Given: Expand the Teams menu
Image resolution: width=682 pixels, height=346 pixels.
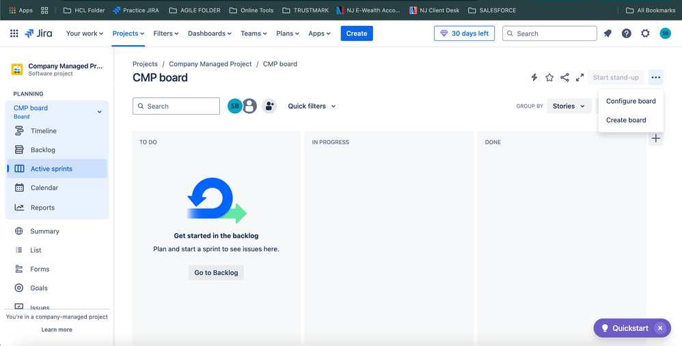Looking at the screenshot, I should [x=254, y=33].
